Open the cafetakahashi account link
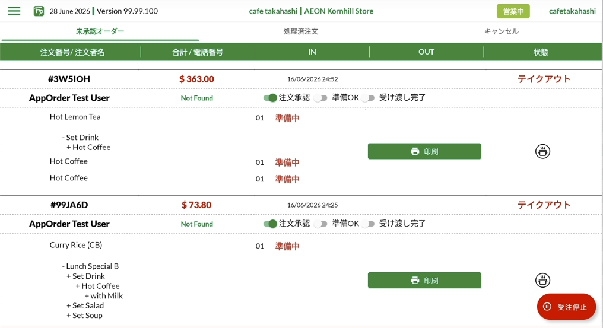Viewport: 603px width, 328px height. click(572, 11)
